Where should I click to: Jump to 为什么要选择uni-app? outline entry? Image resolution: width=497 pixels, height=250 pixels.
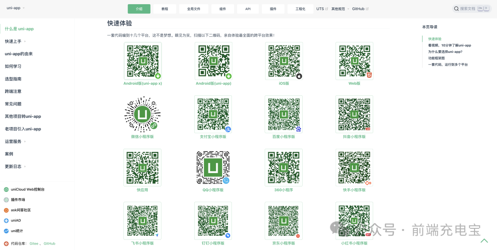click(x=445, y=52)
